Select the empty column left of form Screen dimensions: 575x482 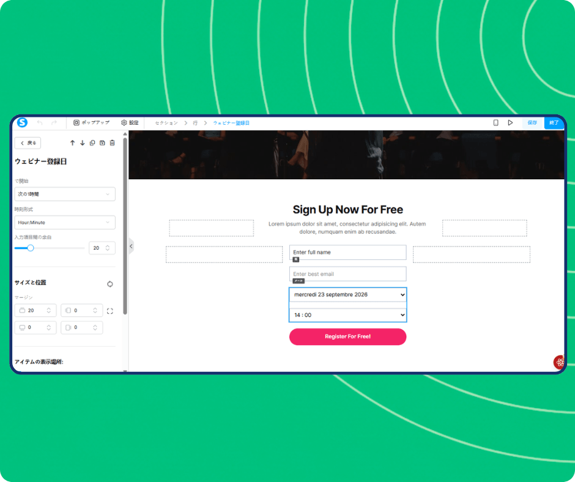point(224,254)
